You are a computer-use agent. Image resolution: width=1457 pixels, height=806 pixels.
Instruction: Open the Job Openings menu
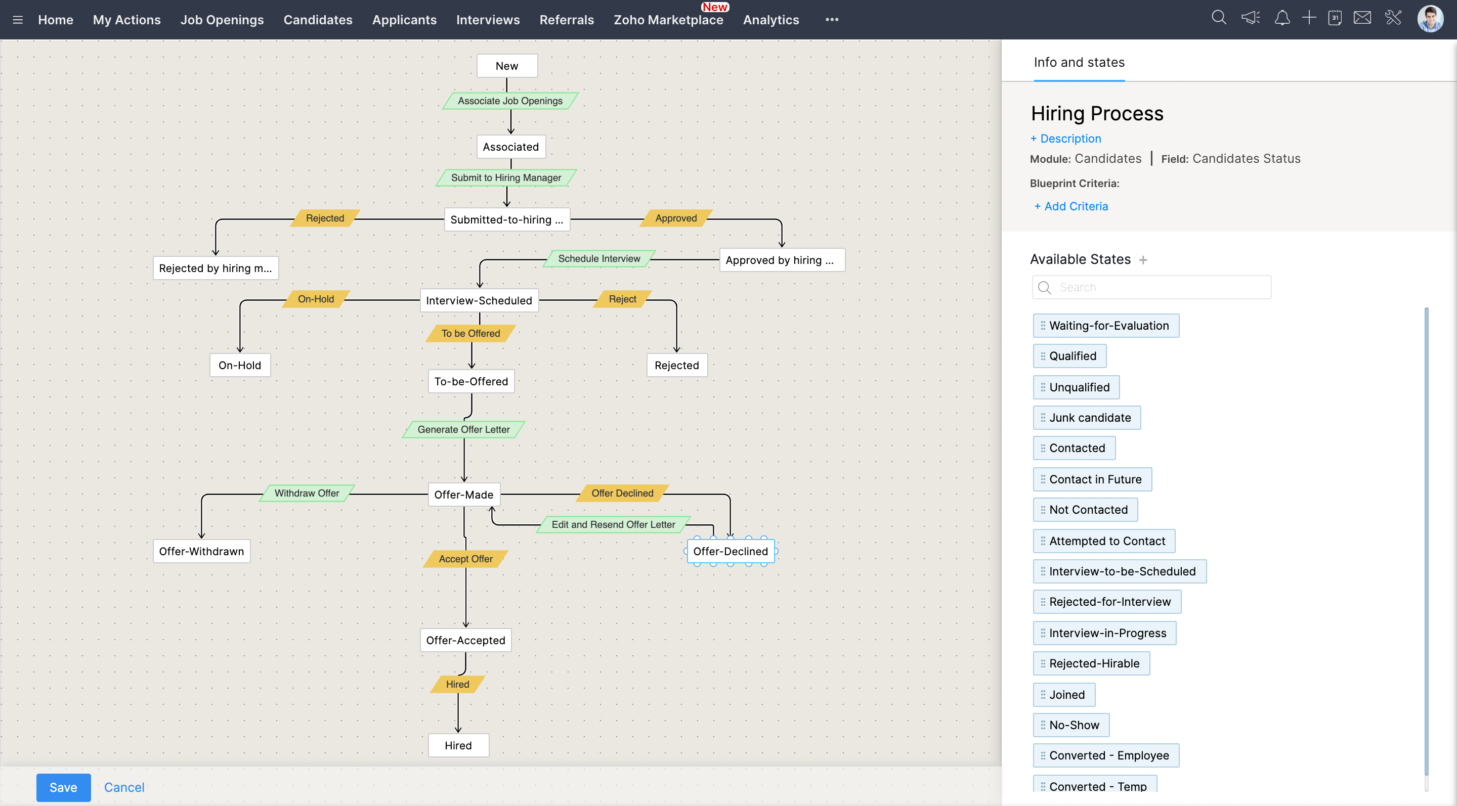coord(222,20)
